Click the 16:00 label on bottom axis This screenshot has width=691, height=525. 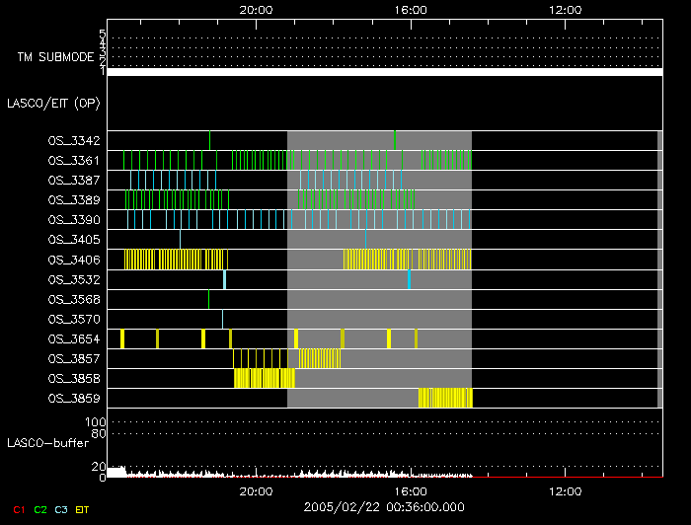(410, 490)
